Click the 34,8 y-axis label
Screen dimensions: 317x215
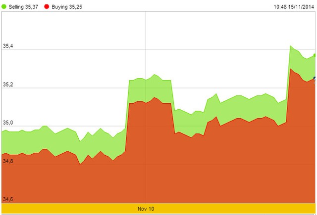[8, 161]
